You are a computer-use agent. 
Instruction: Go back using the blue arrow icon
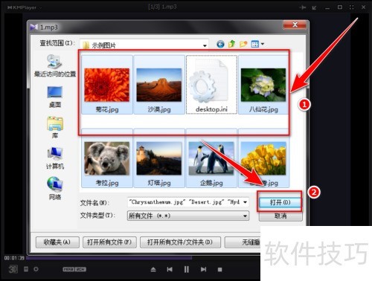click(x=220, y=44)
